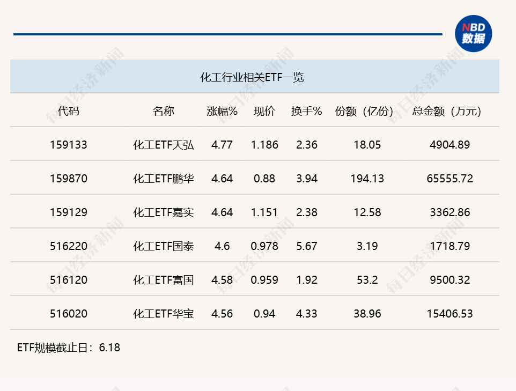Select total amount cell 3362.86
This screenshot has width=516, height=391.
450,212
